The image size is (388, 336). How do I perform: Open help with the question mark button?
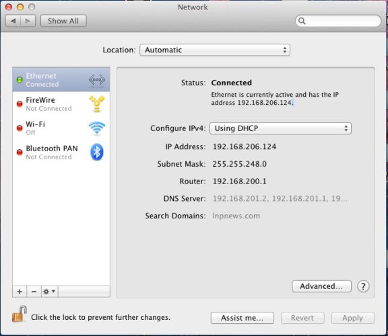pos(363,286)
